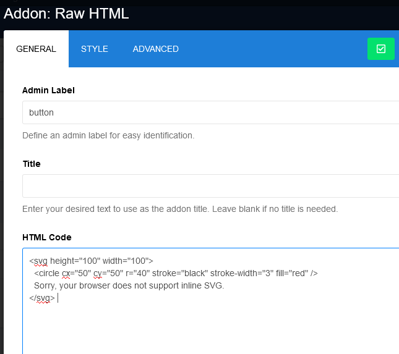The image size is (399, 354).
Task: Focus the Admin Label field containing "button"
Action: pos(210,113)
